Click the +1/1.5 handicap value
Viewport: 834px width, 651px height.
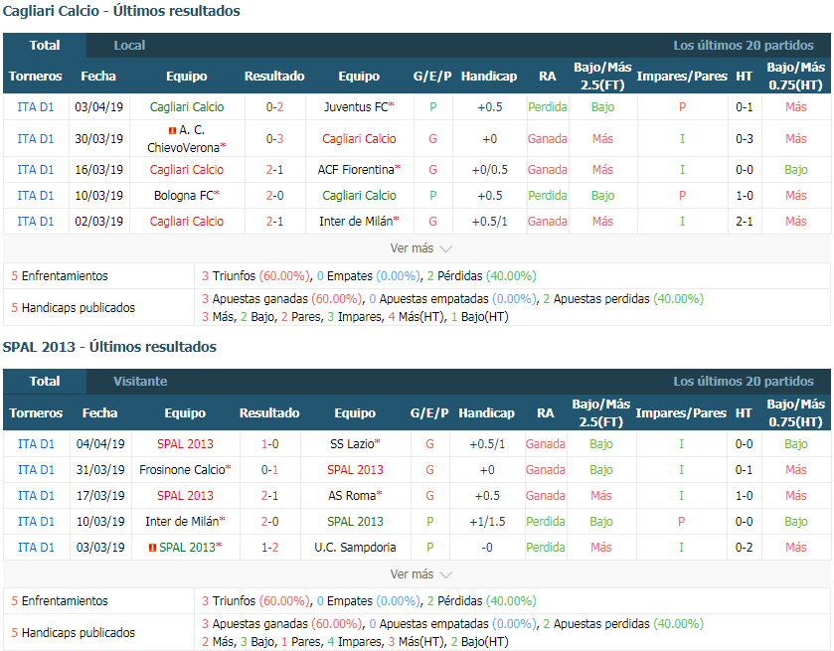point(487,521)
